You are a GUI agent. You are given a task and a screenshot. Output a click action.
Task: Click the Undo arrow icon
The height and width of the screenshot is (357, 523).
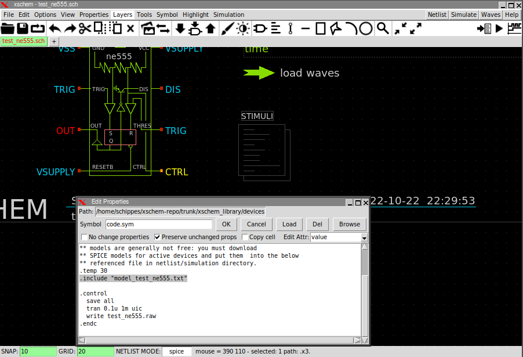55,28
